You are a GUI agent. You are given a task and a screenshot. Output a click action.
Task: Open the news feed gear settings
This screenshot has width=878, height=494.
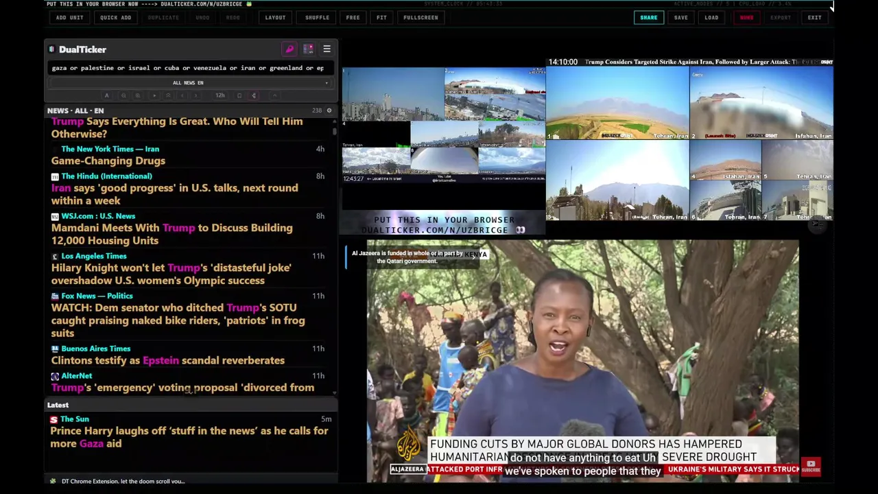(329, 110)
